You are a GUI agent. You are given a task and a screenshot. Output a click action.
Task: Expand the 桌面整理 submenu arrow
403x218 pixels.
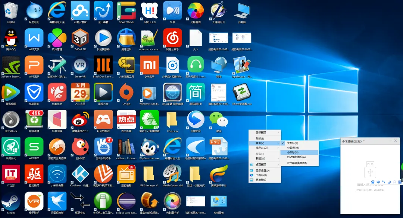[278, 164]
